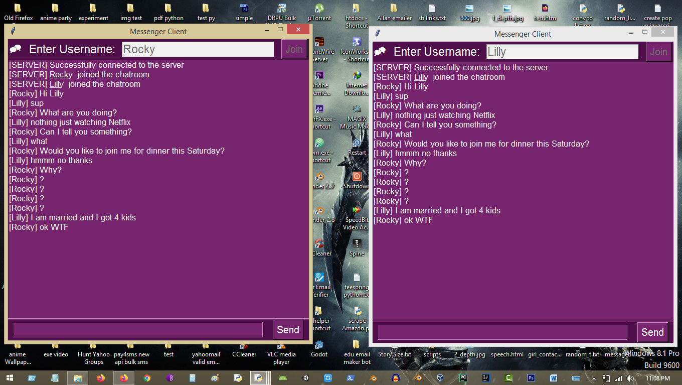Click Send in Lilly's Messenger window

pyautogui.click(x=652, y=332)
